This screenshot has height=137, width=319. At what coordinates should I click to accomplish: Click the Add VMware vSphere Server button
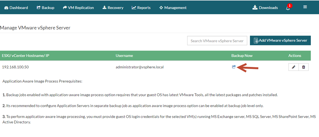coord(280,40)
